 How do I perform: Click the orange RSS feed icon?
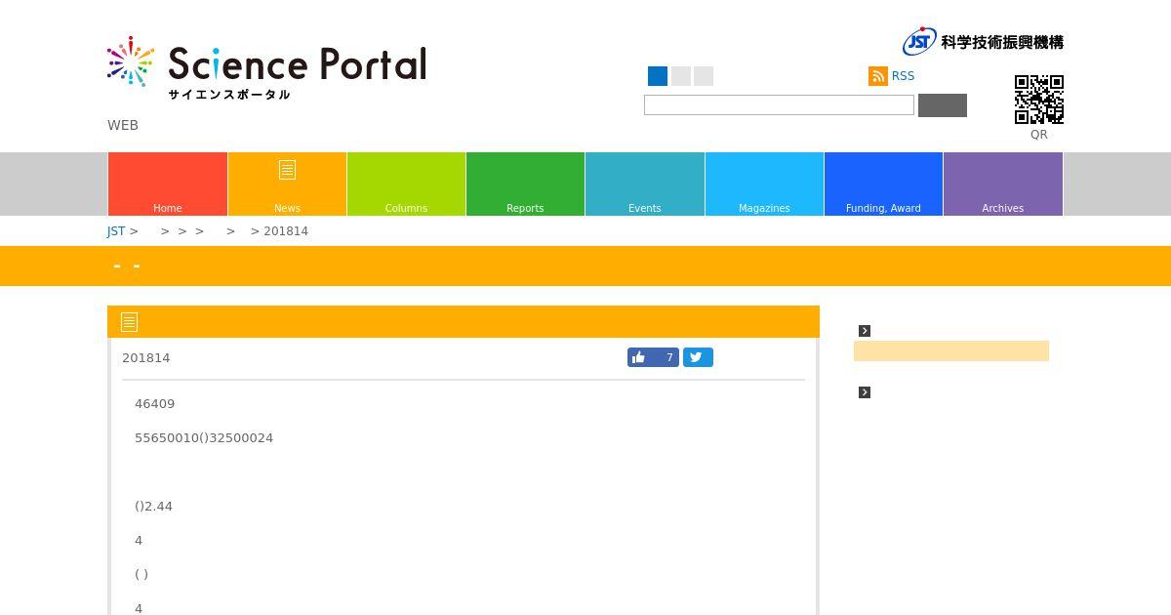[878, 76]
